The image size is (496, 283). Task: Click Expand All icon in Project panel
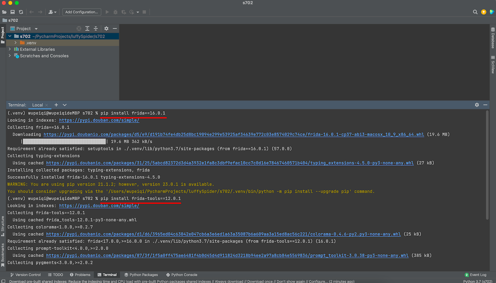click(x=87, y=29)
